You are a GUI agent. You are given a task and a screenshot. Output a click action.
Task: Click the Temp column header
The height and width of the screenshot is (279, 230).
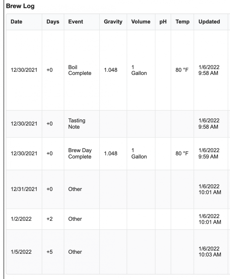coord(182,22)
